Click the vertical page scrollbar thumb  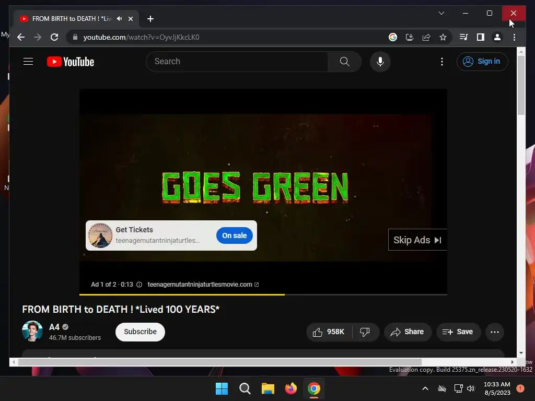coord(521,85)
